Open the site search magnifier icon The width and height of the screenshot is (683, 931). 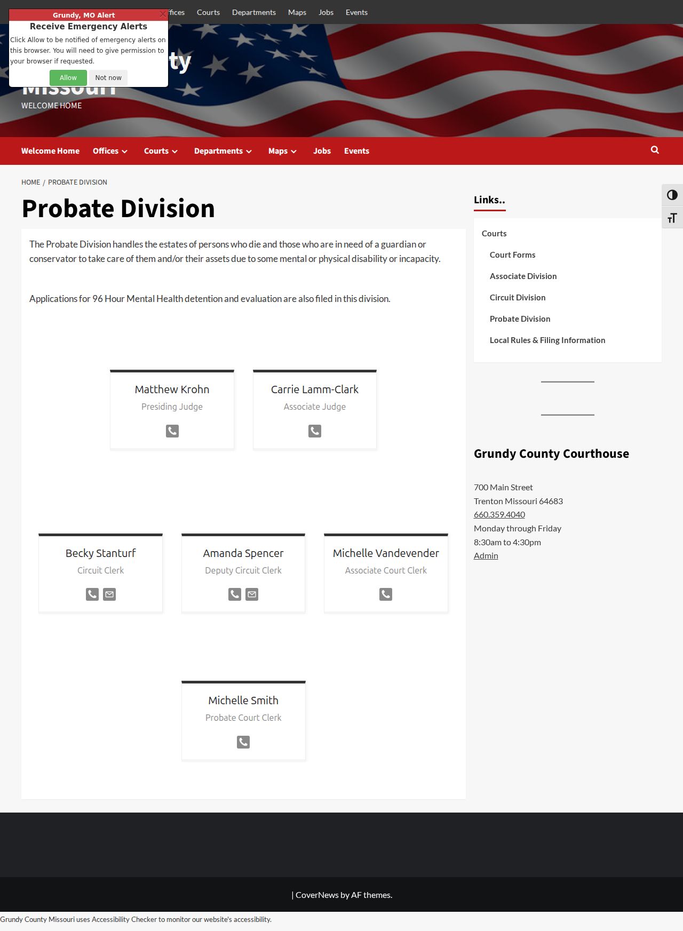655,150
